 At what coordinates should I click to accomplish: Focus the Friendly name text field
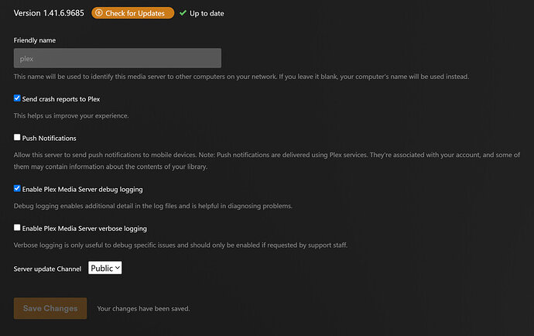118,58
